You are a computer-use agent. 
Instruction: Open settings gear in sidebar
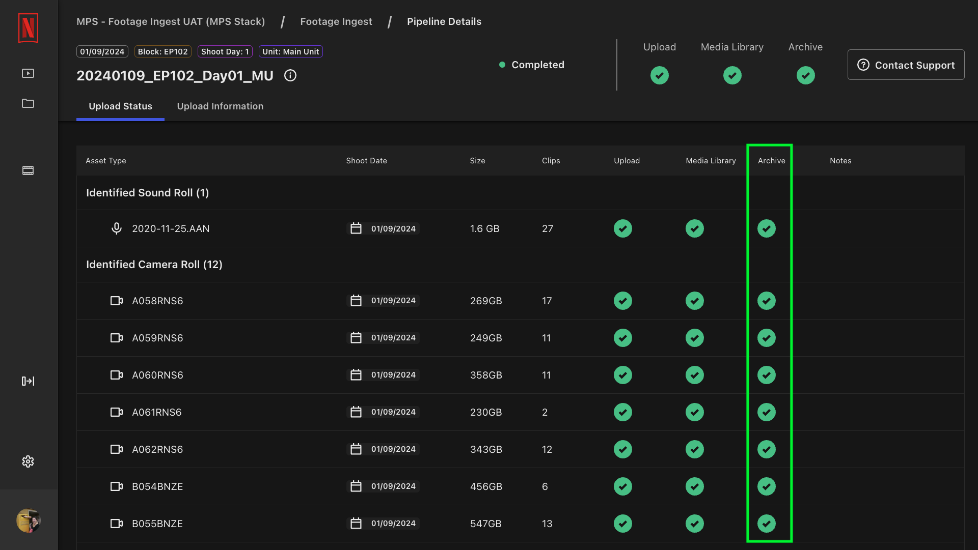pyautogui.click(x=28, y=461)
